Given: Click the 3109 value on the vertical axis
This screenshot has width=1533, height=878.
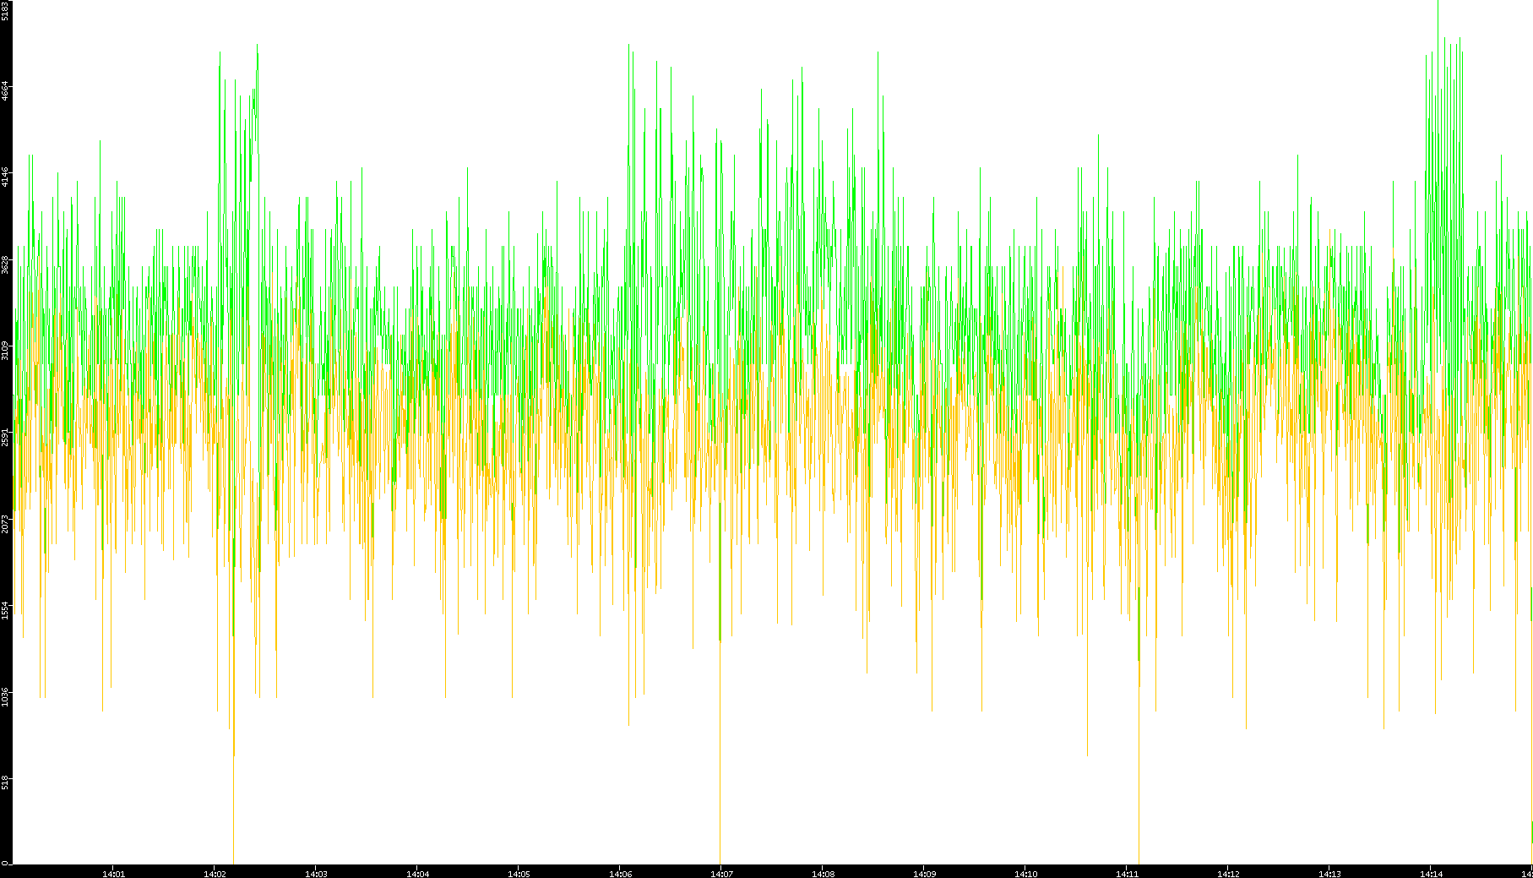Looking at the screenshot, I should click(x=6, y=350).
